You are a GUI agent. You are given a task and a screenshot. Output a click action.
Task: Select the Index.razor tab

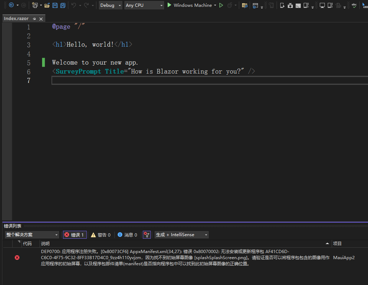pos(16,19)
